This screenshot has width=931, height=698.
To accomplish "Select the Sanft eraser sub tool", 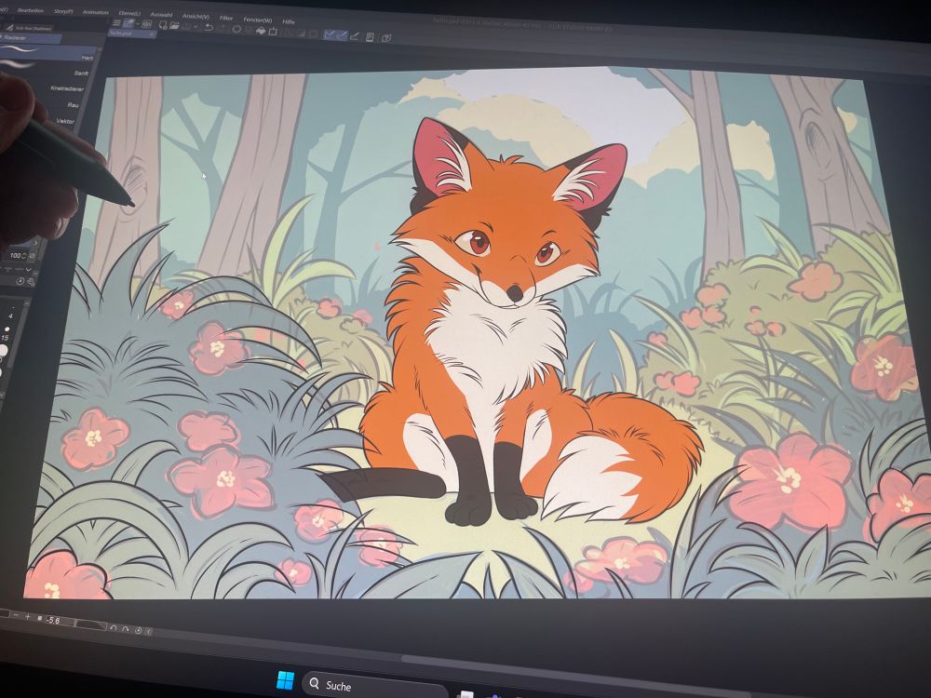I will coord(81,73).
